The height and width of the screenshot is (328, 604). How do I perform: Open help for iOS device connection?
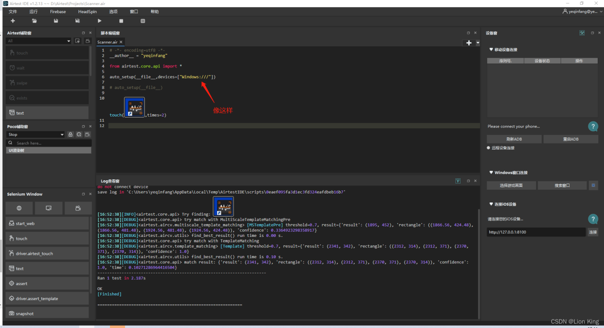coord(593,219)
